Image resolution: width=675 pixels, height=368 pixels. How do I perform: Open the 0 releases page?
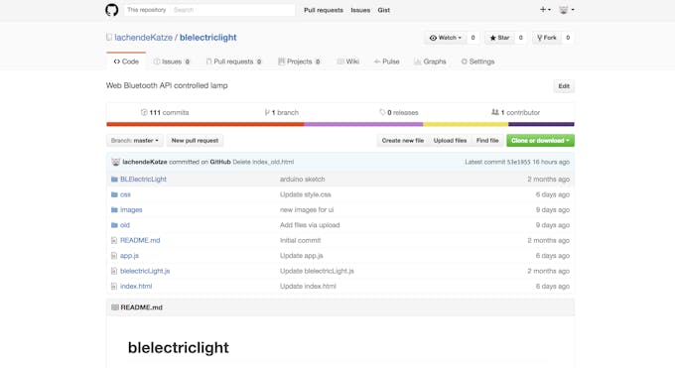coord(399,112)
